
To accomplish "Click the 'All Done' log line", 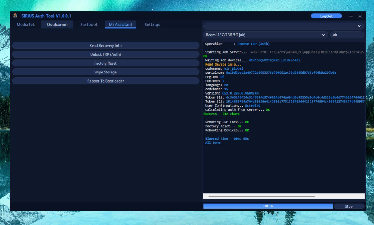I will [x=213, y=142].
